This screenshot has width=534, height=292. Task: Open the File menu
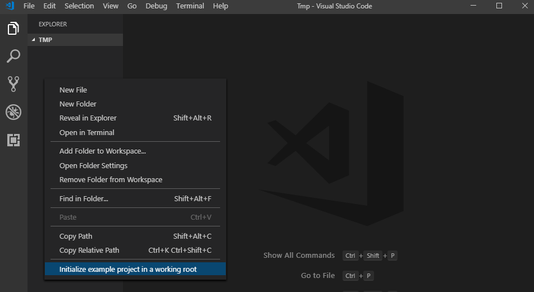coord(29,6)
